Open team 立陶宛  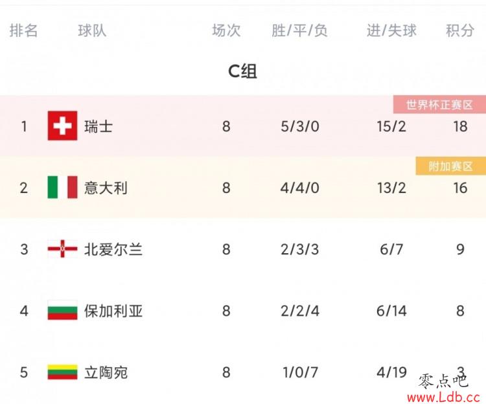point(106,372)
